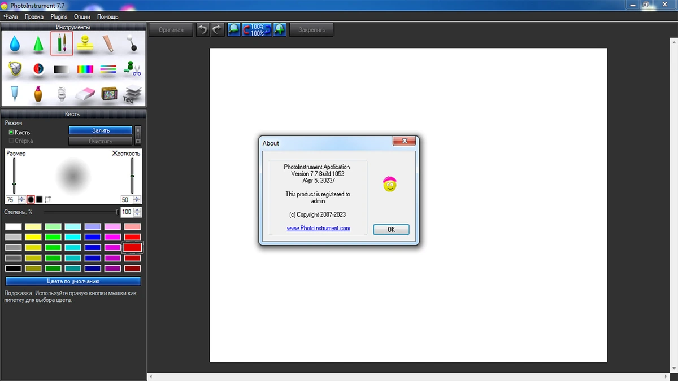This screenshot has width=678, height=381.
Task: Click the smiley face icon in About dialog
Action: point(389,184)
